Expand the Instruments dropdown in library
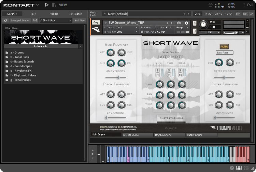Viewport: 256px width, 172px height. tap(80, 46)
